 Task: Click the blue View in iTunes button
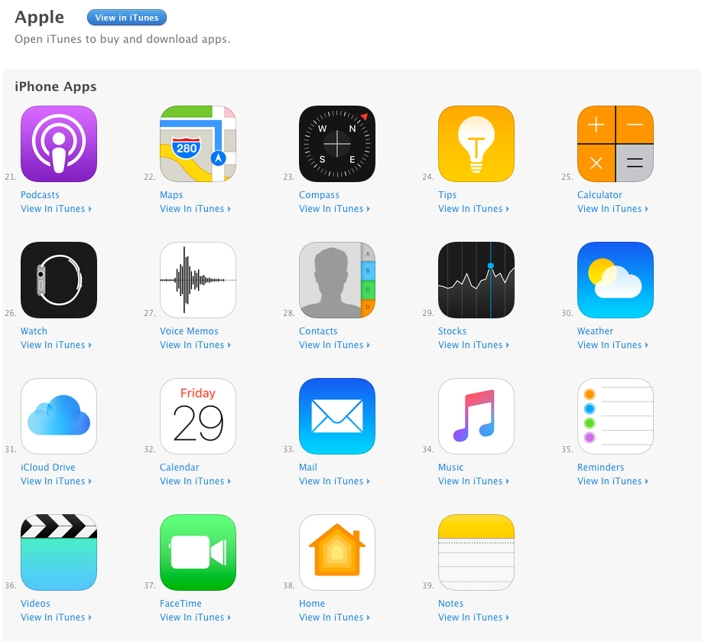point(127,18)
